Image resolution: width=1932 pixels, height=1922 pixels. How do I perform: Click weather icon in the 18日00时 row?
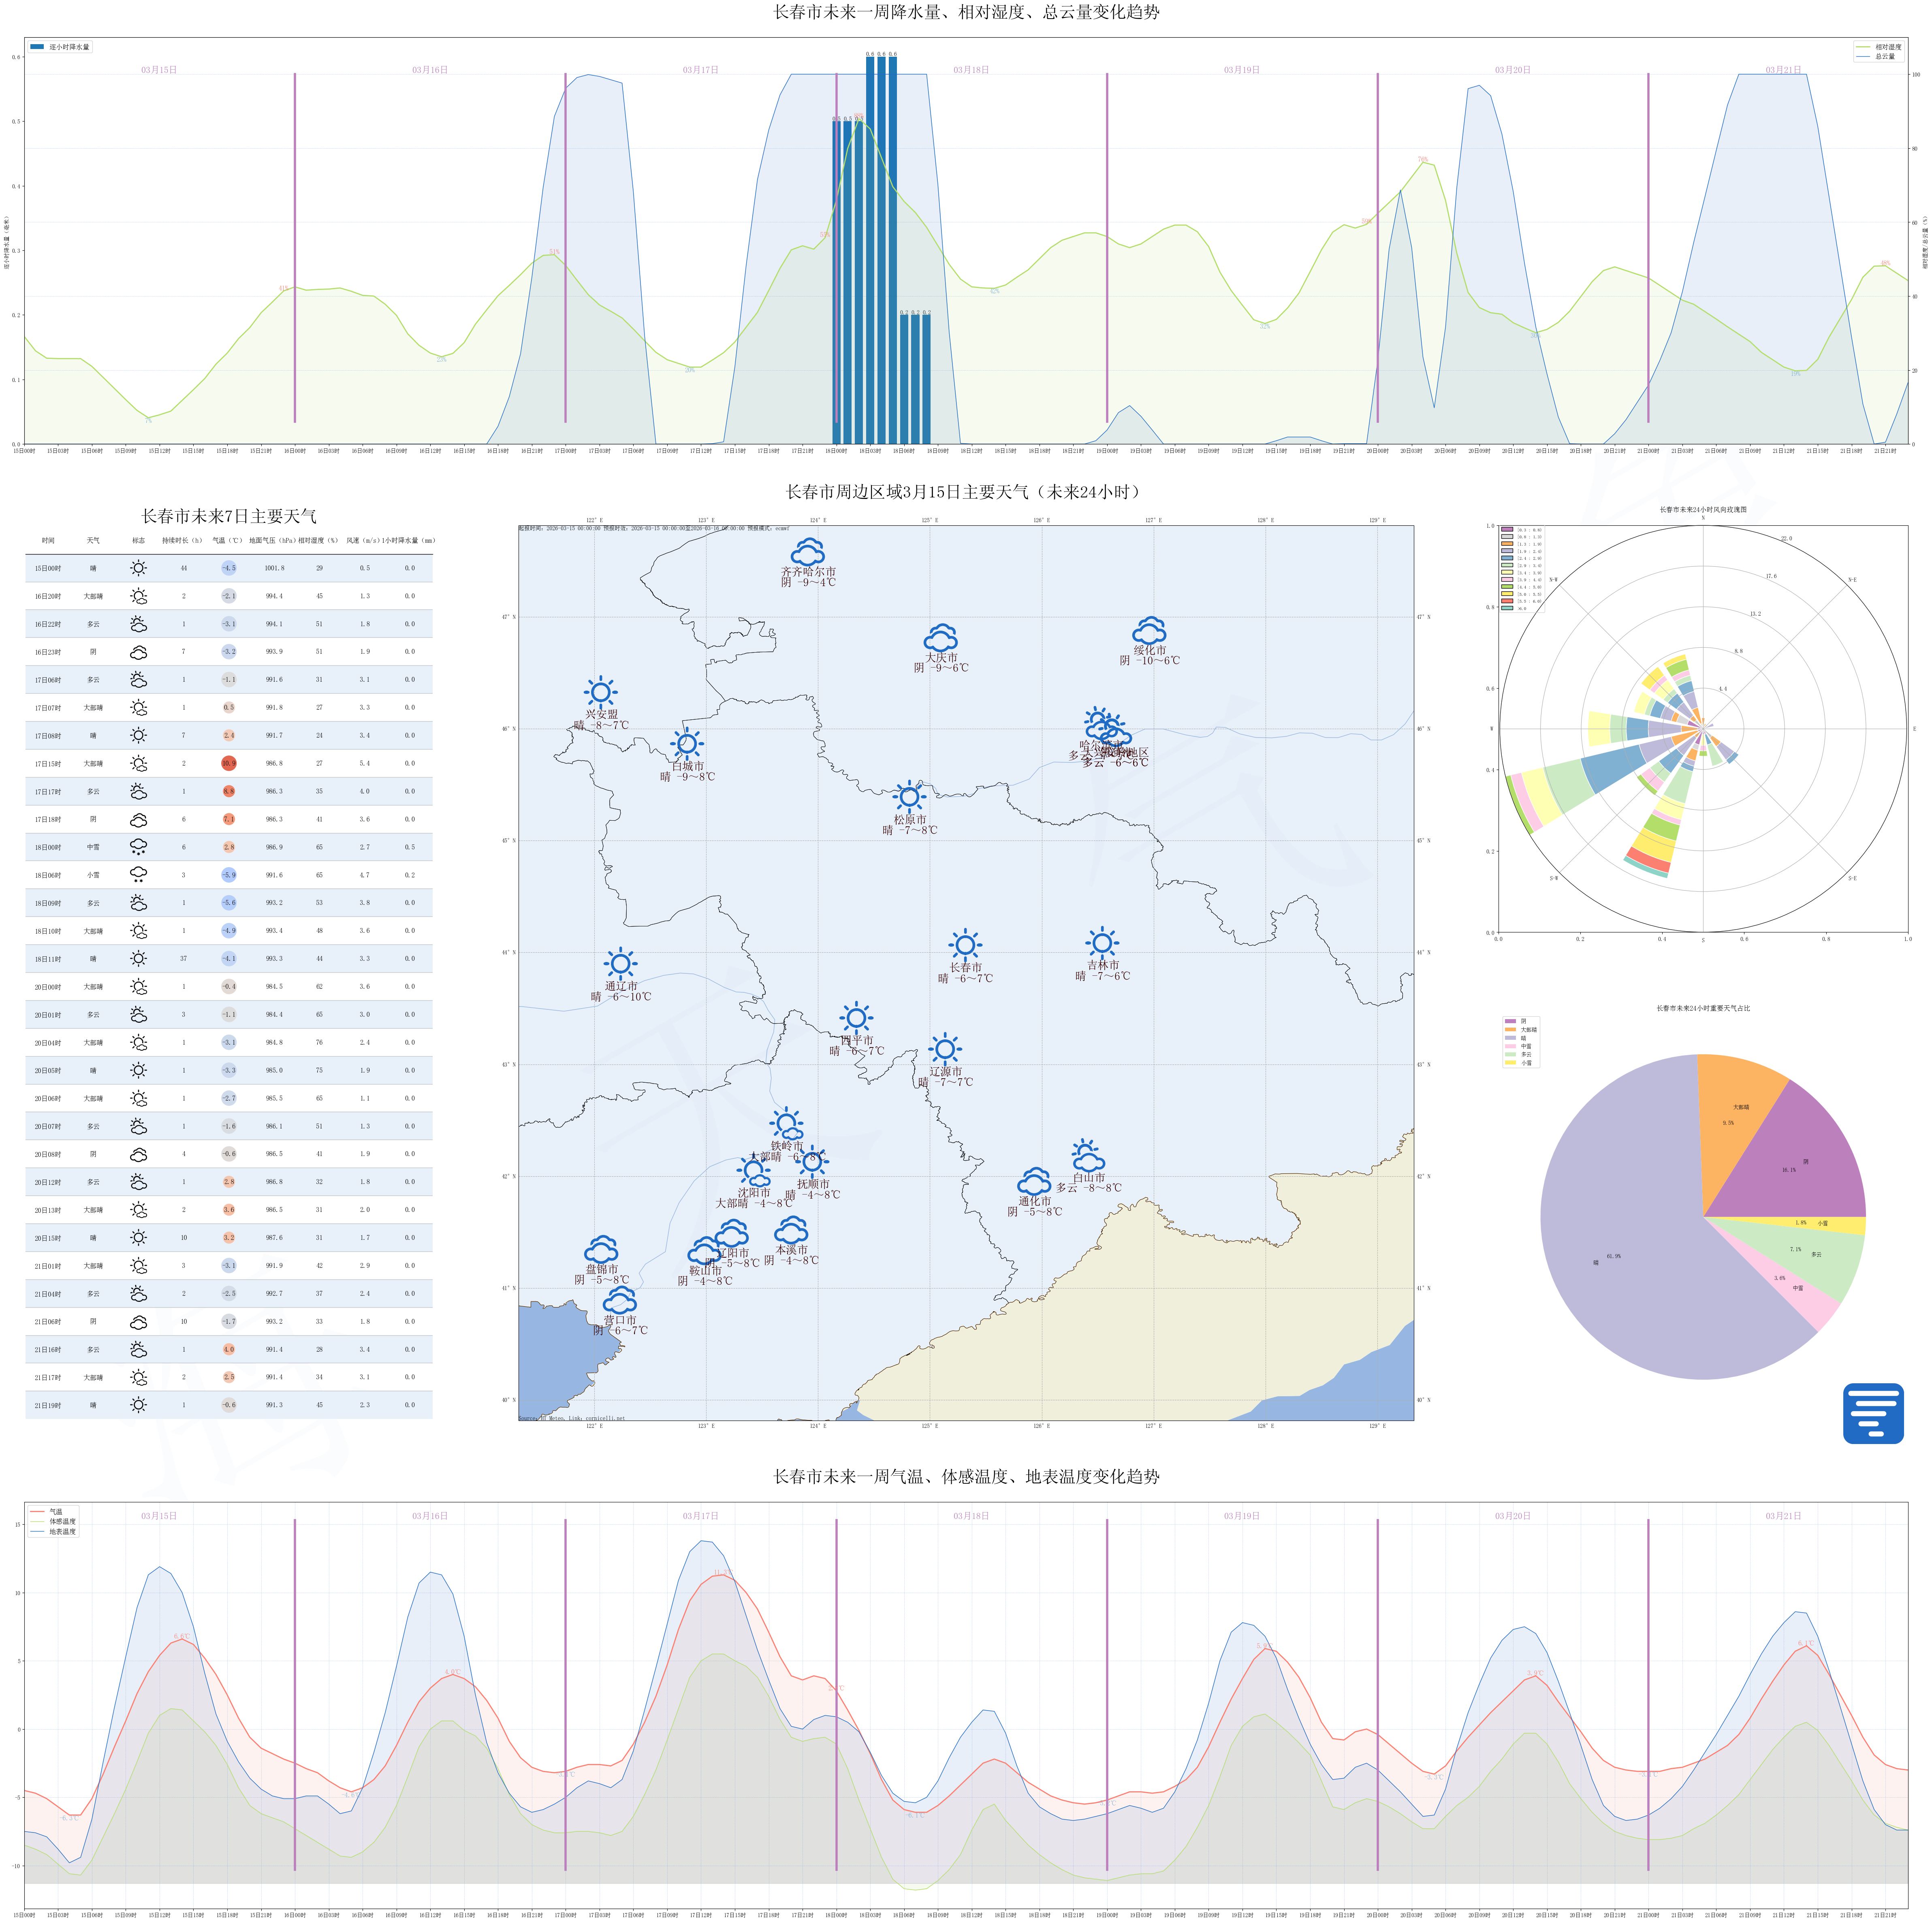point(138,846)
